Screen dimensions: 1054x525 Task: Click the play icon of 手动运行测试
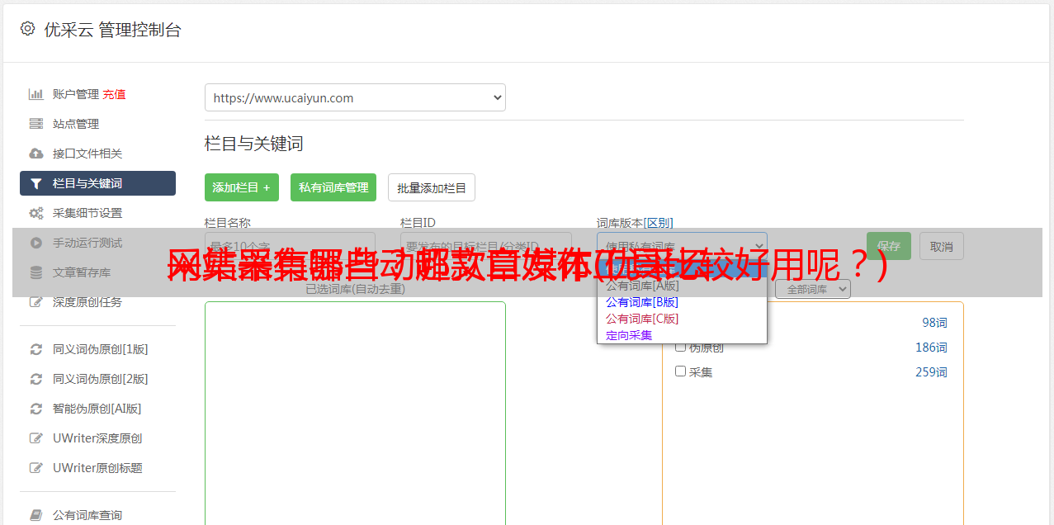(35, 243)
